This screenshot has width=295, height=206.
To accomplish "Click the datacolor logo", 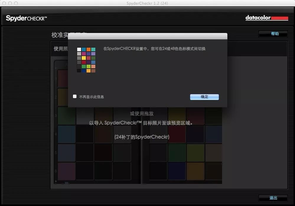I will click(267, 18).
